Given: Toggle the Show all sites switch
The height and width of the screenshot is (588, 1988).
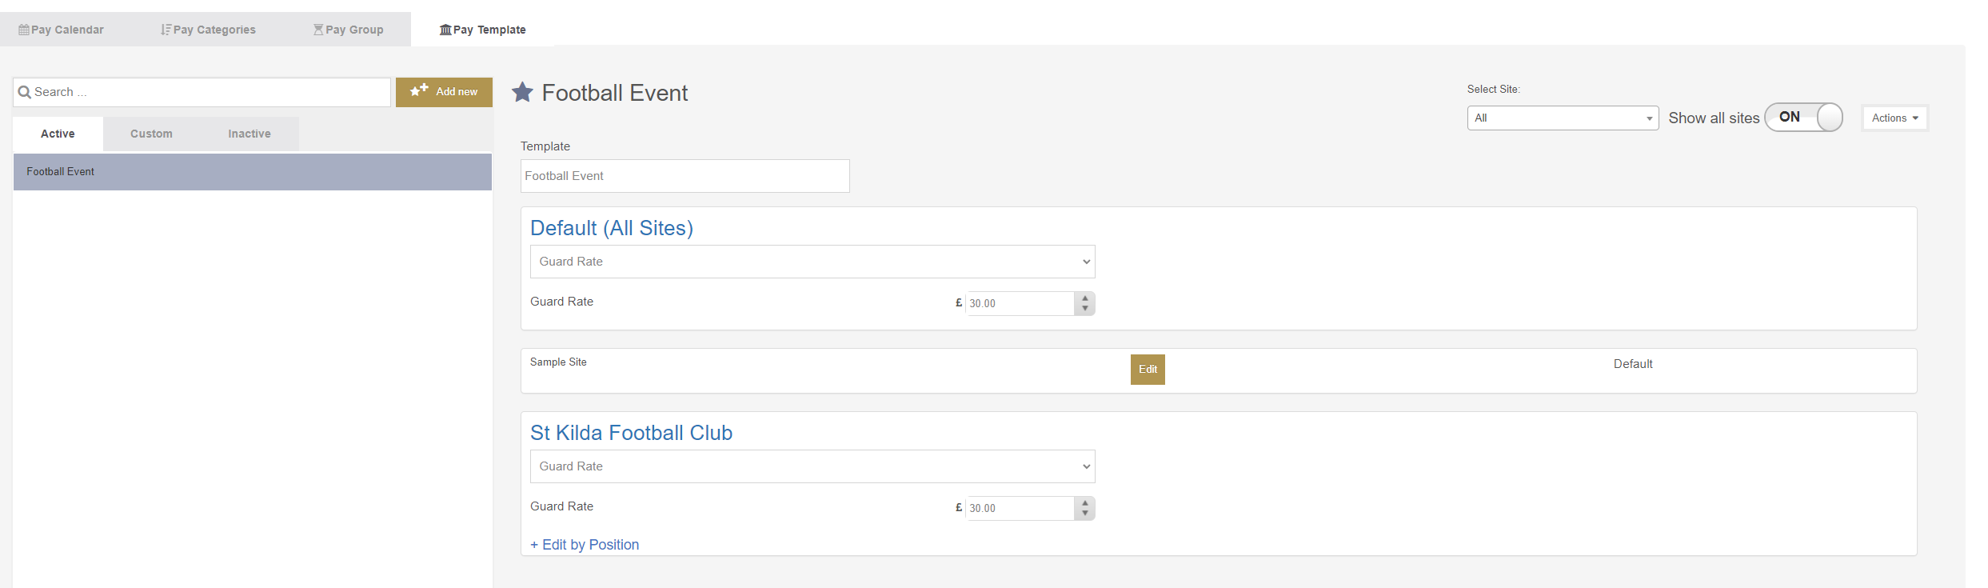Looking at the screenshot, I should tap(1803, 117).
